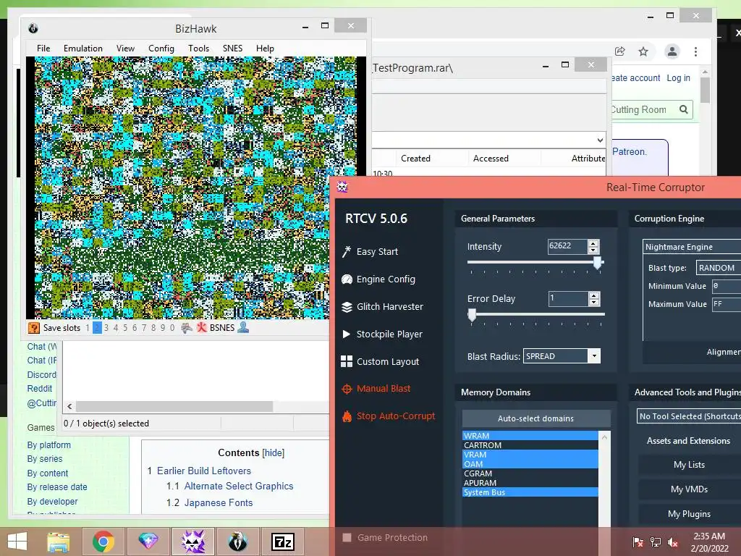Image resolution: width=741 pixels, height=556 pixels.
Task: Toggle WRAM memory domain selection
Action: tap(530, 436)
